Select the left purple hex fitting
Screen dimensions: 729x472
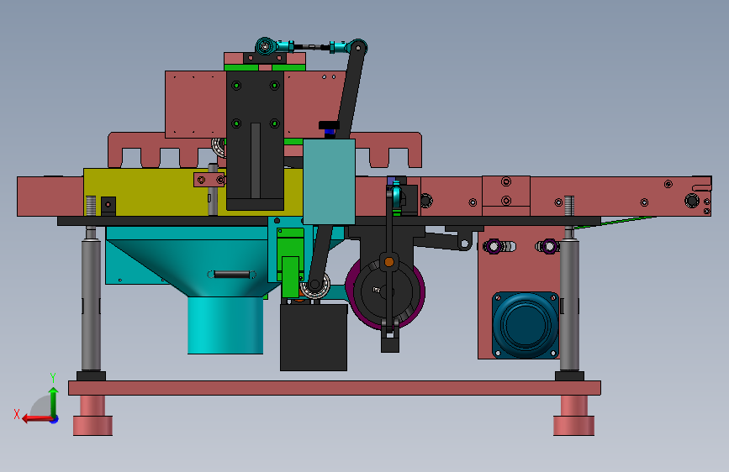pos(494,246)
